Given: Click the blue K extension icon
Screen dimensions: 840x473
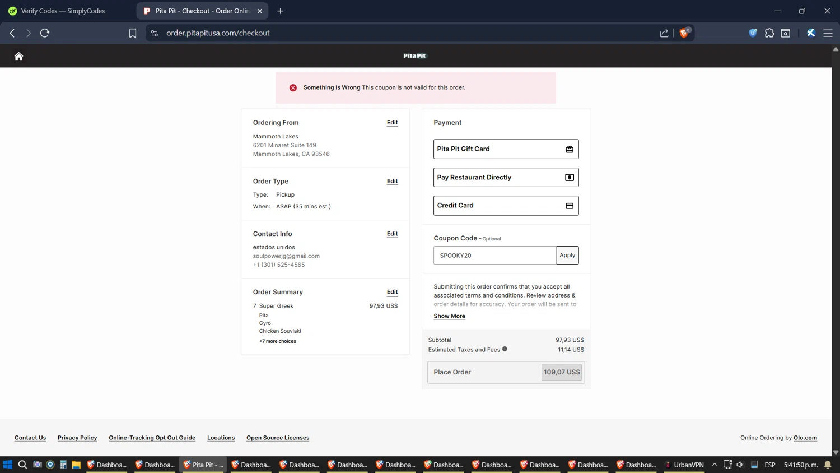Looking at the screenshot, I should pyautogui.click(x=811, y=33).
